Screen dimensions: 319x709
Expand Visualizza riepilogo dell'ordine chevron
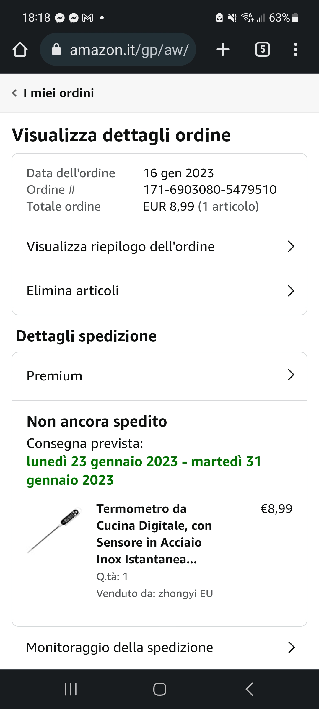tap(291, 246)
